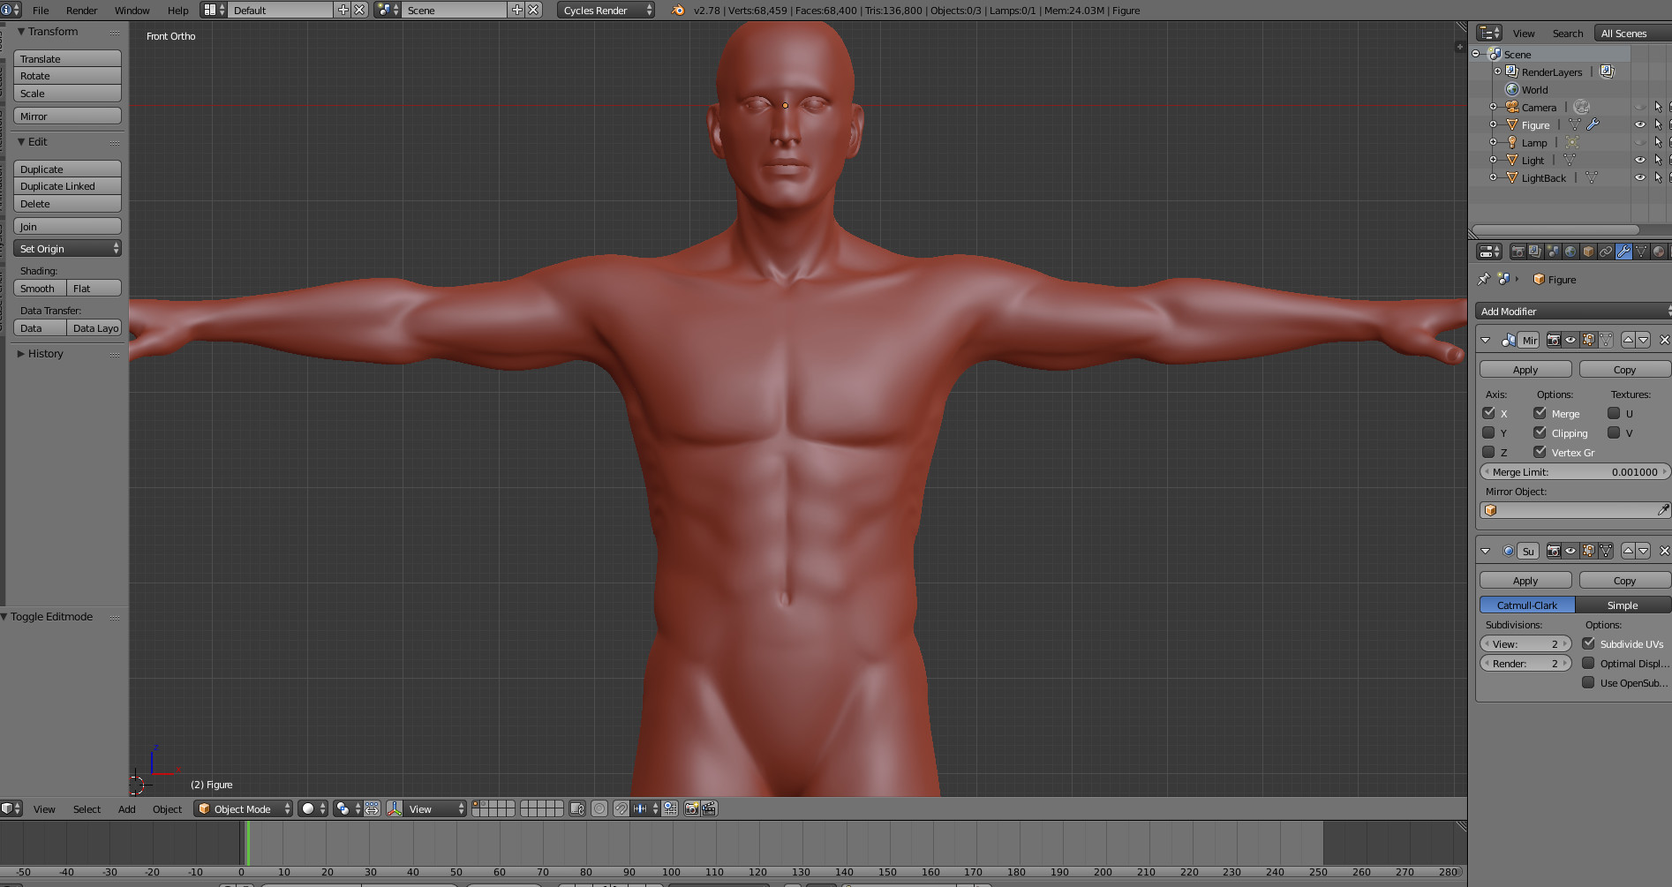1672x887 pixels.
Task: Collapse the Scene tree in outliner
Action: (1475, 54)
